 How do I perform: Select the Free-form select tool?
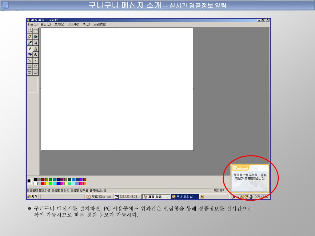[x=30, y=31]
